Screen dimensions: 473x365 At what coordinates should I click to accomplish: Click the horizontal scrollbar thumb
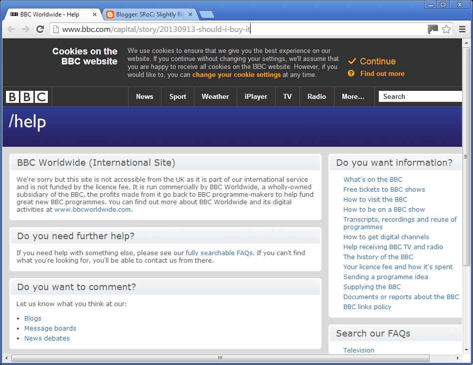coord(220,358)
